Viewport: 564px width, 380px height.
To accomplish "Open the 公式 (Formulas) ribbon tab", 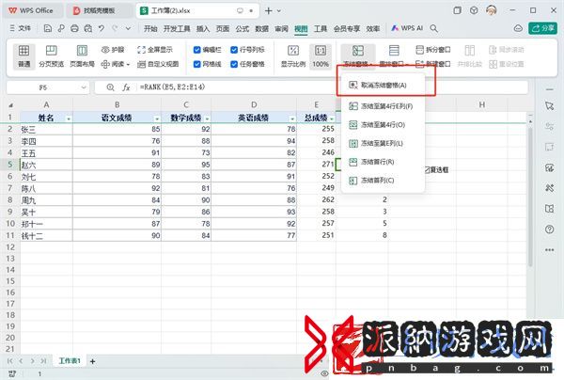I will coord(243,28).
